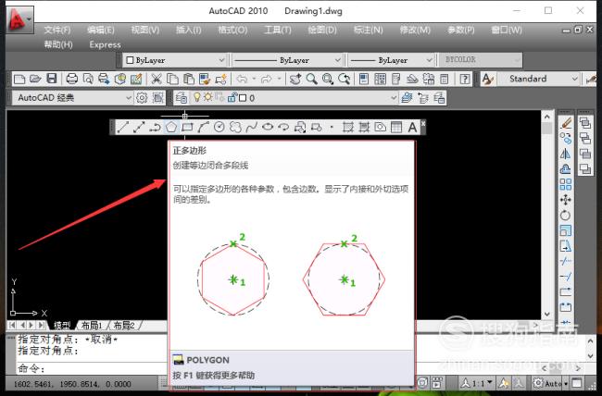Screen dimensions: 602x396
Task: Click the Zoom Realtime magnifier icon
Action: tap(312, 79)
